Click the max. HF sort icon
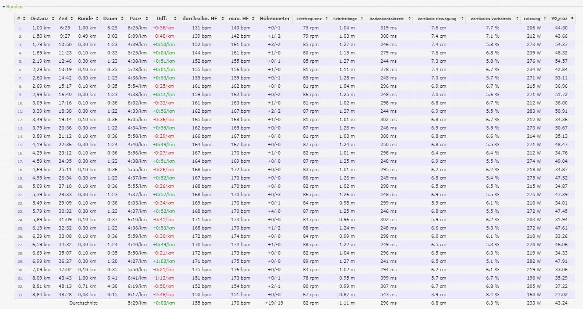Image resolution: width=583 pixels, height=309 pixels. tap(253, 19)
